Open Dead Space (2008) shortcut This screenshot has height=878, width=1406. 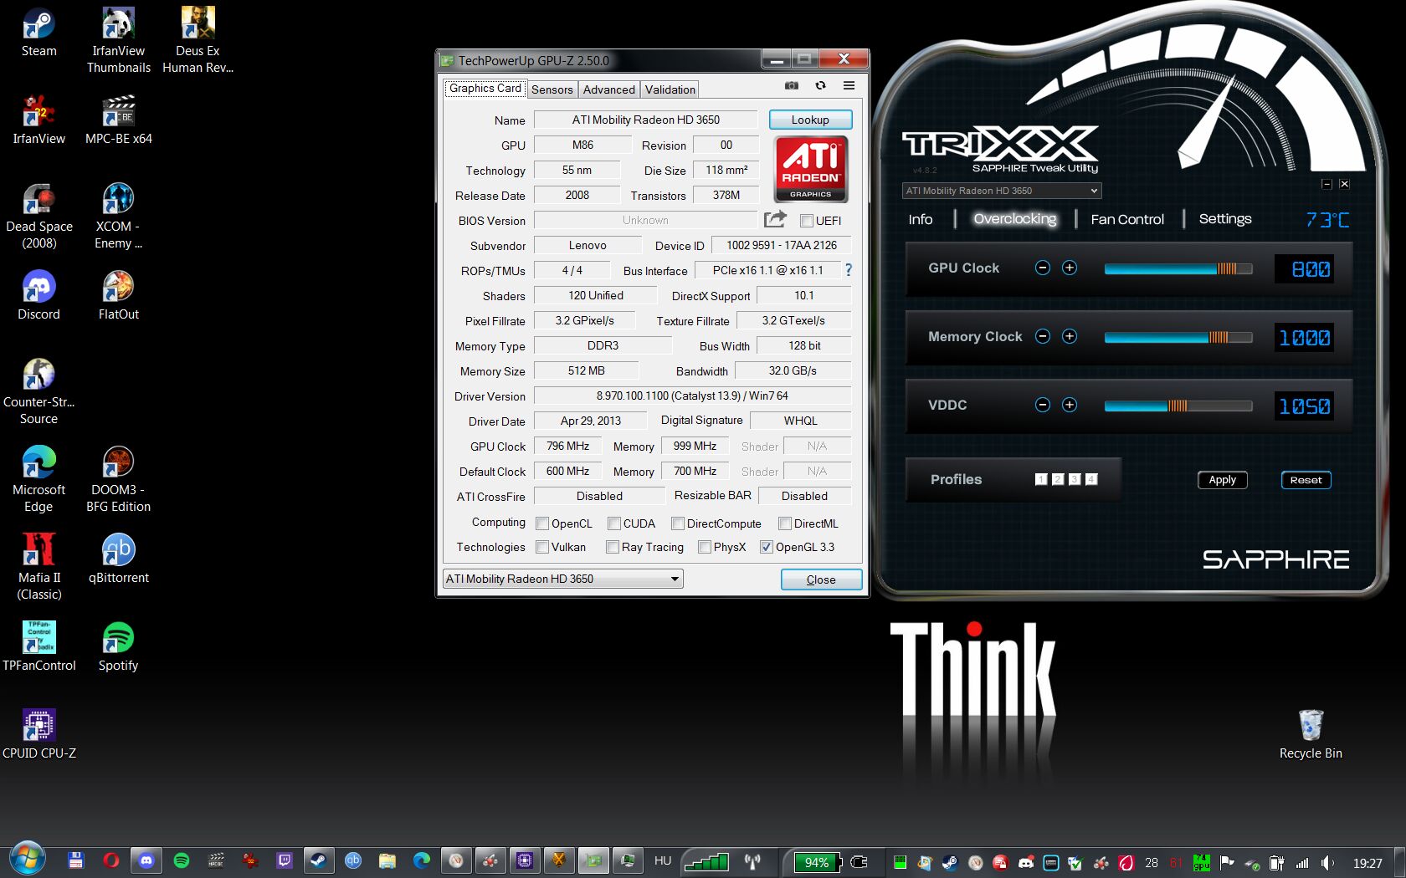[x=38, y=216]
